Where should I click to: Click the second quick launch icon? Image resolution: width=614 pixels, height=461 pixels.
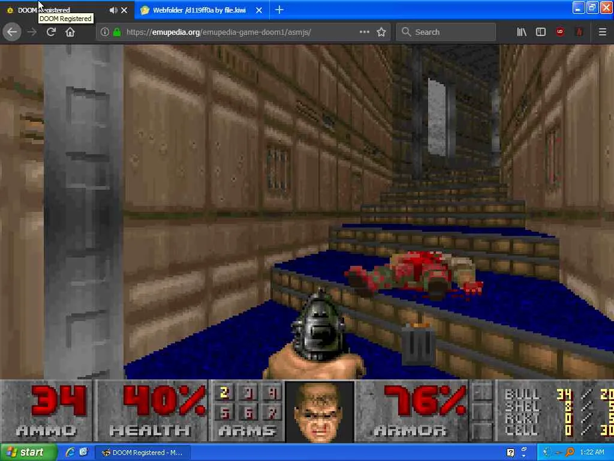pyautogui.click(x=83, y=453)
